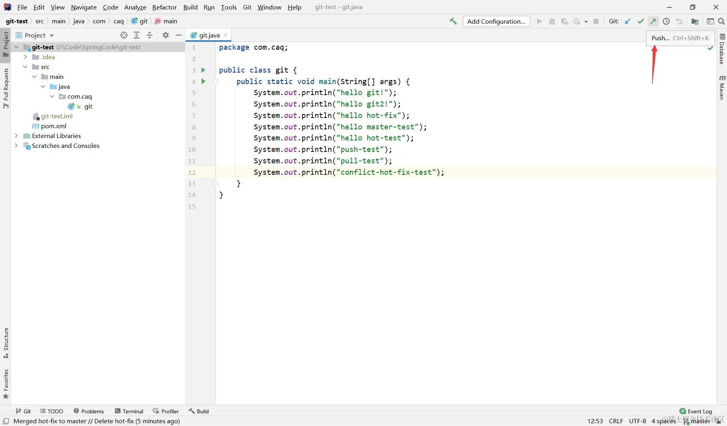Expand External Libraries node
727x426 pixels.
click(16, 136)
